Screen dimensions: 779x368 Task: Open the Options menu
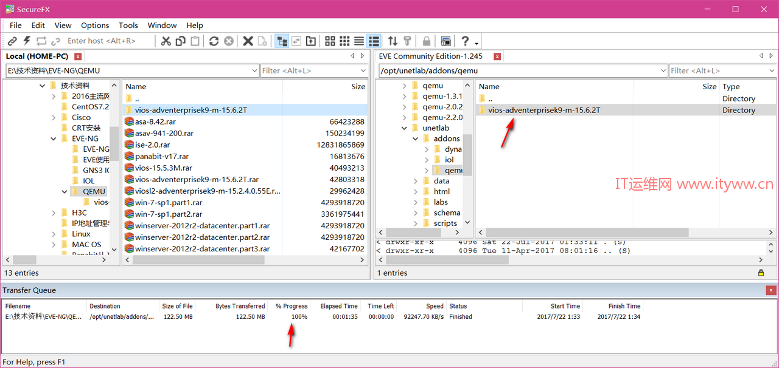point(95,25)
